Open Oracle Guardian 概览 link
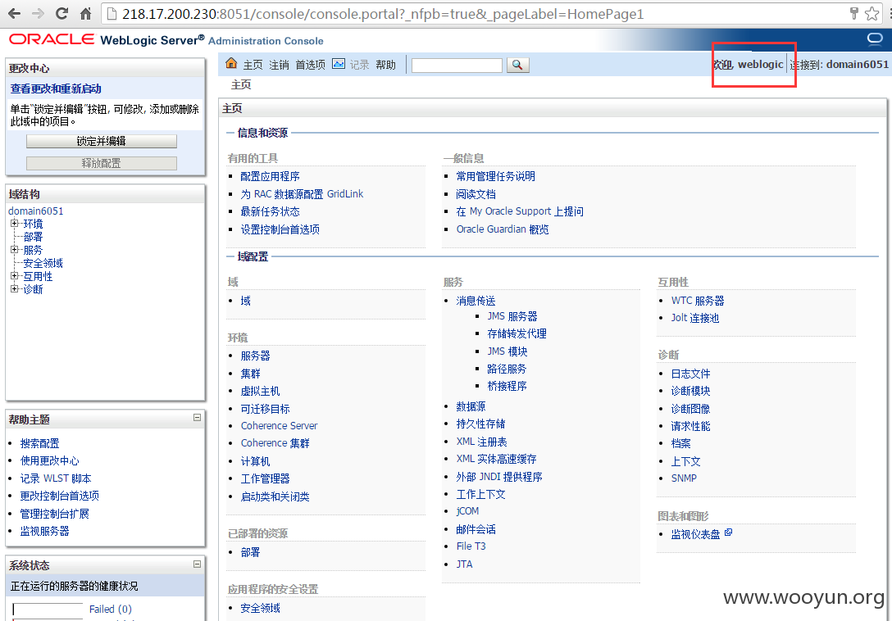This screenshot has width=892, height=621. (x=503, y=229)
